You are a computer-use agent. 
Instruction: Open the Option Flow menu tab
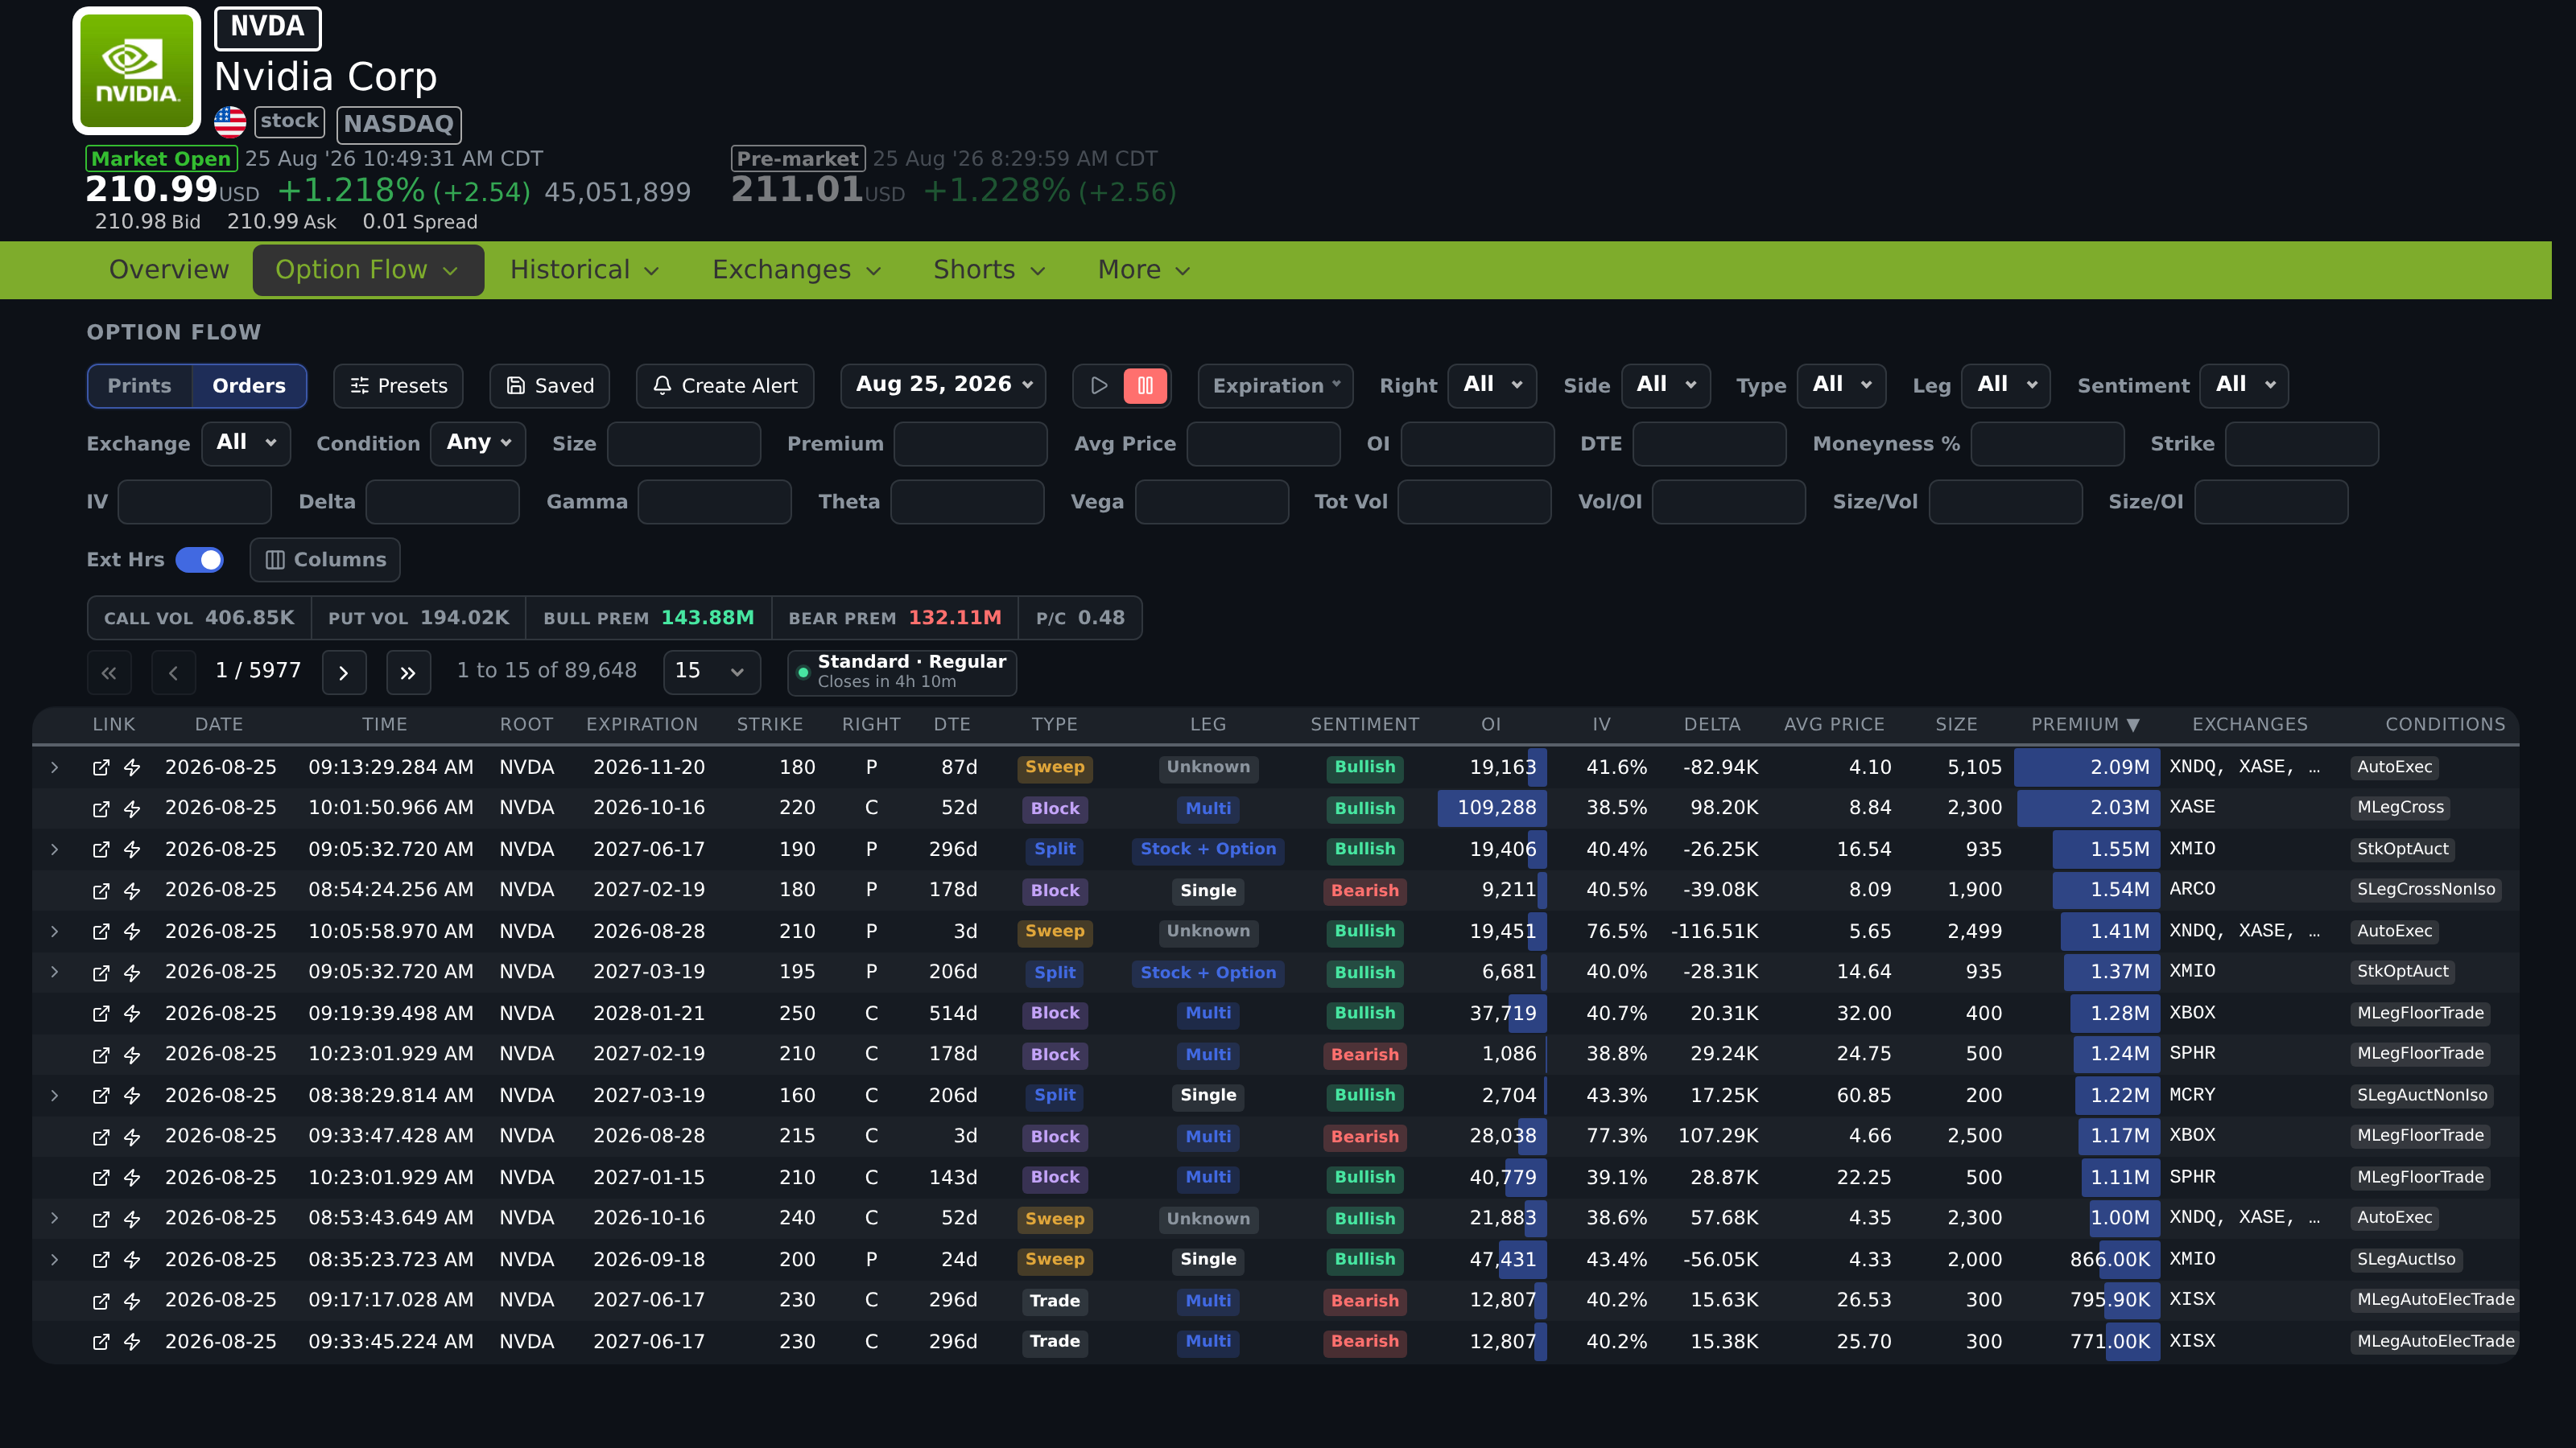click(368, 269)
